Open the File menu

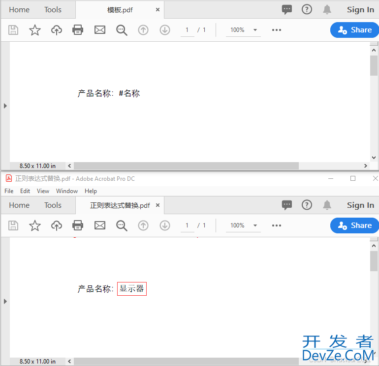tap(9, 191)
